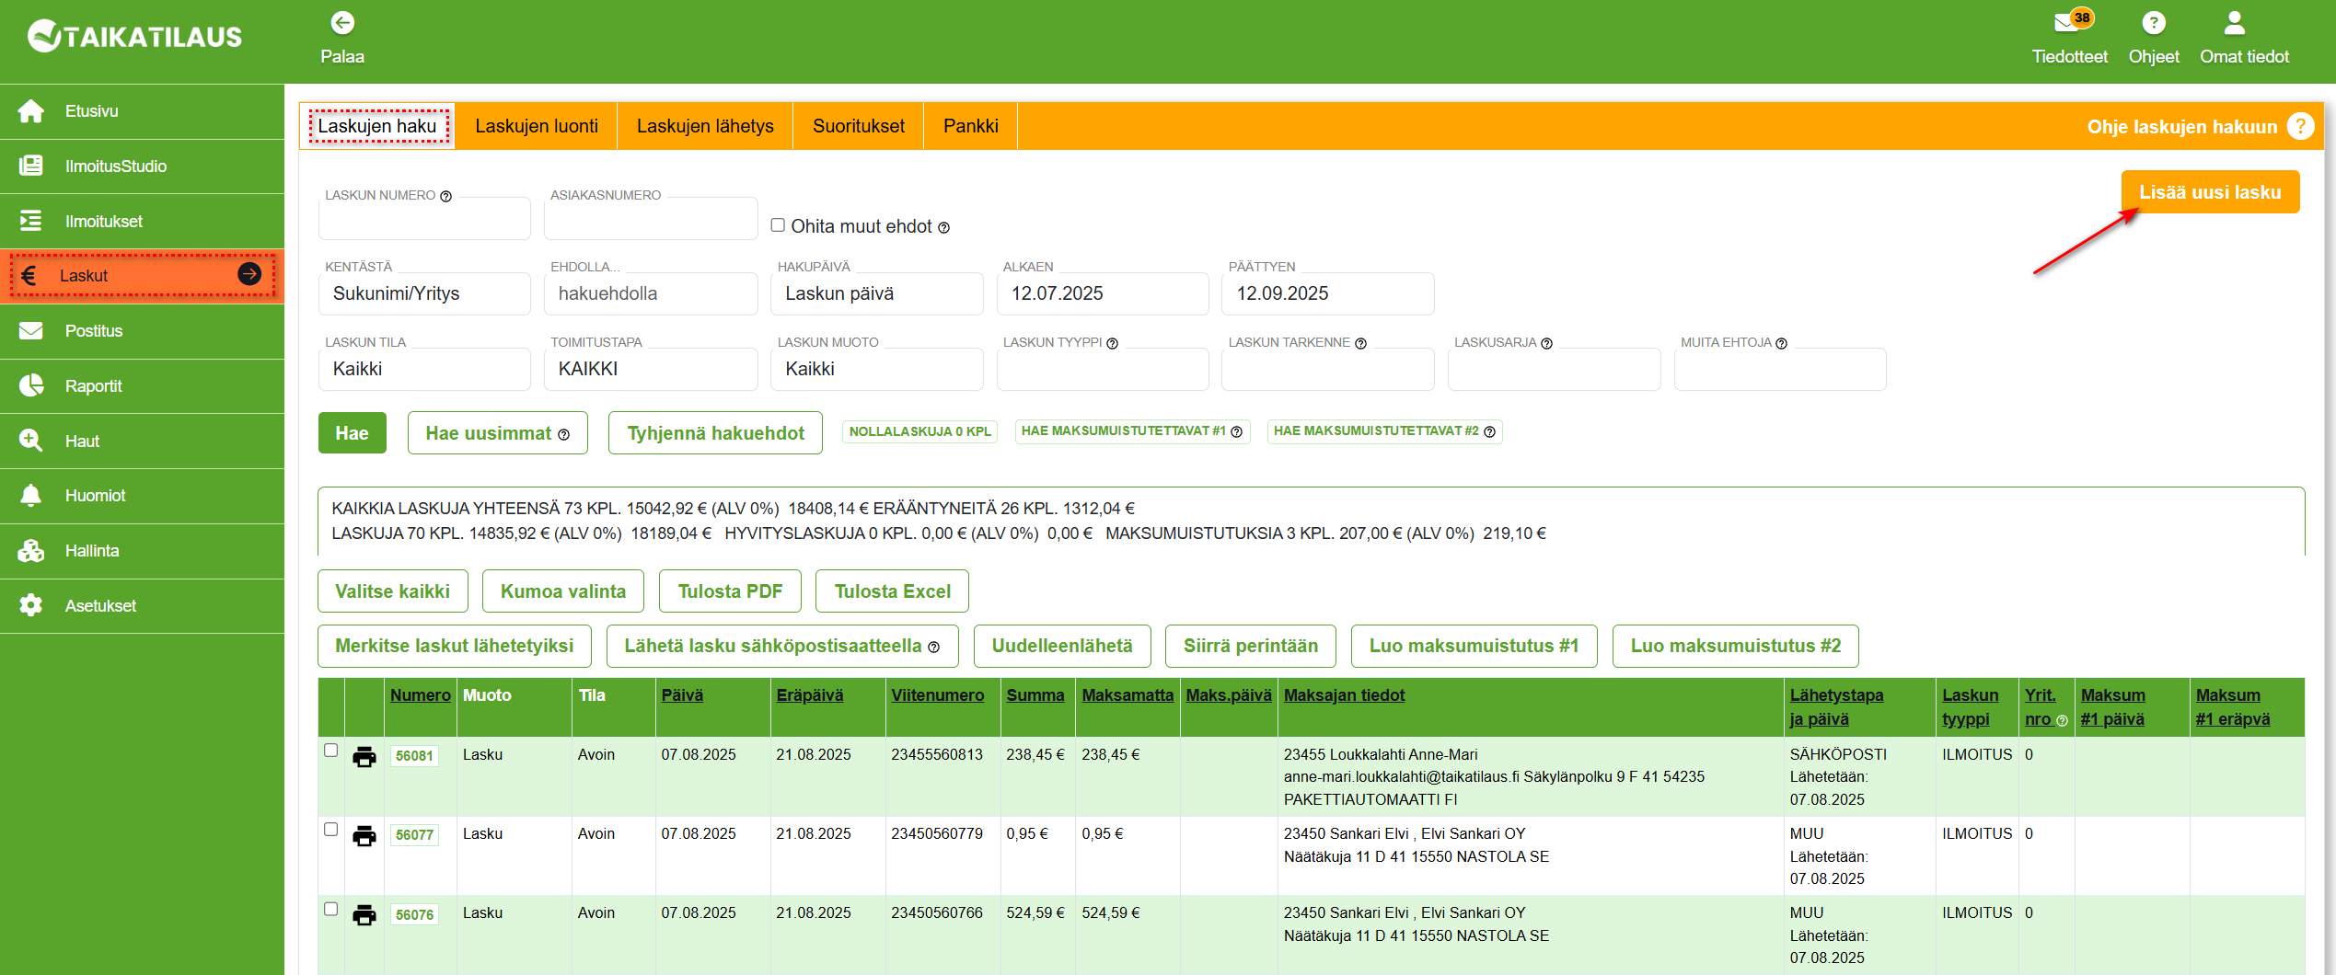2336x975 pixels.
Task: Click the green Hae button
Action: [352, 433]
